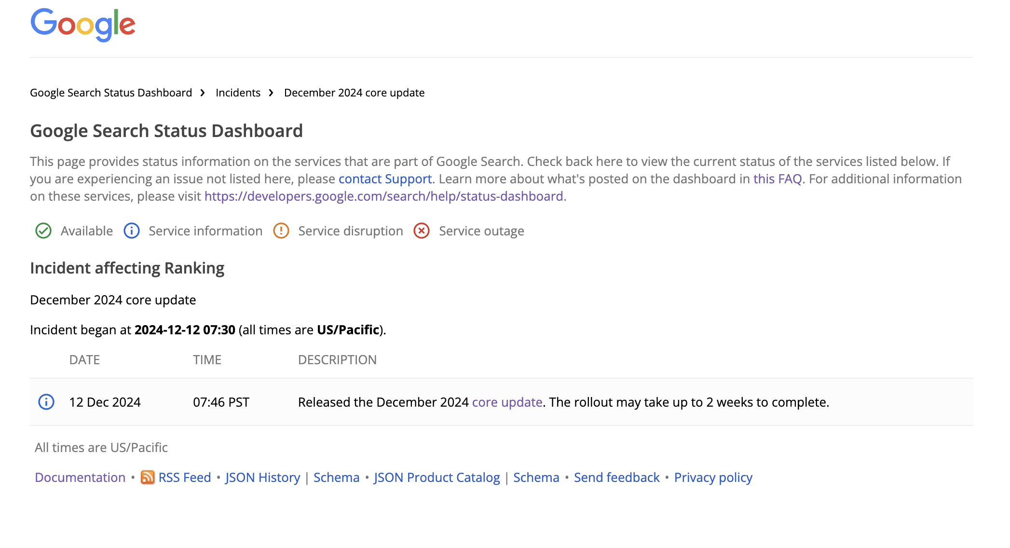
Task: Open the Schema link after JSON History
Action: [x=337, y=478]
